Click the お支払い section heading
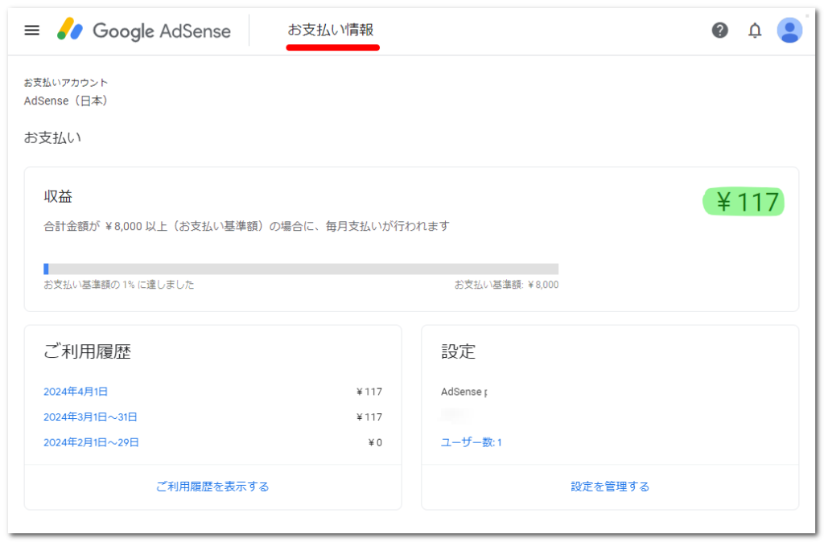The image size is (824, 542). [x=52, y=138]
